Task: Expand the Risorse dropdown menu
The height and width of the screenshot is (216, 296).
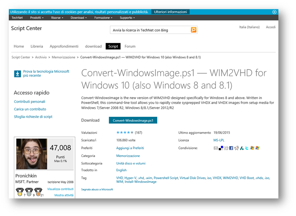Action: (57, 18)
